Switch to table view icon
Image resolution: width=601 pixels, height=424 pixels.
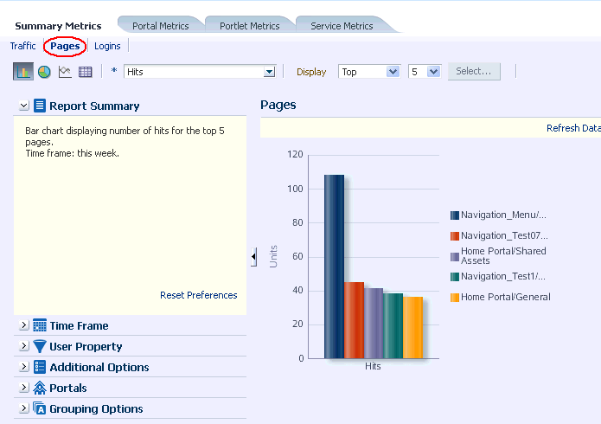(x=85, y=72)
